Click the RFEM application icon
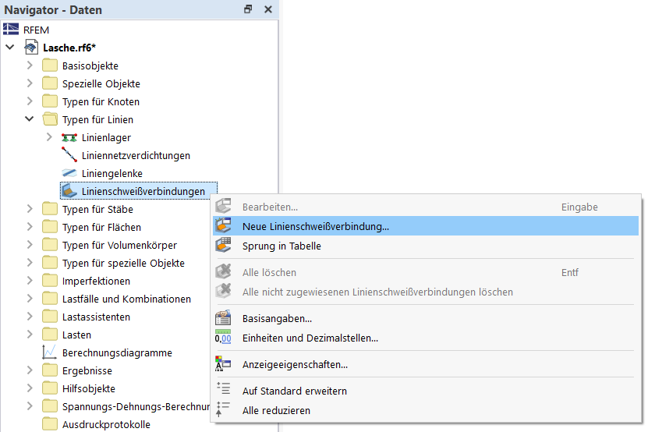Image resolution: width=655 pixels, height=432 pixels. 11,30
